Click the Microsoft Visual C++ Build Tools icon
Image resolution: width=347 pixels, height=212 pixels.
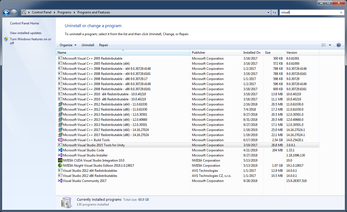60,140
